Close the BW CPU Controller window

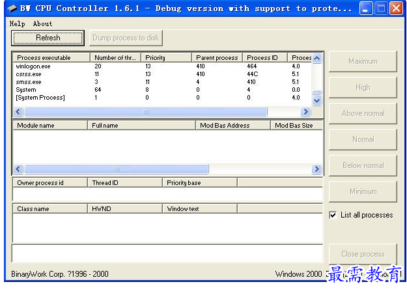(396, 8)
